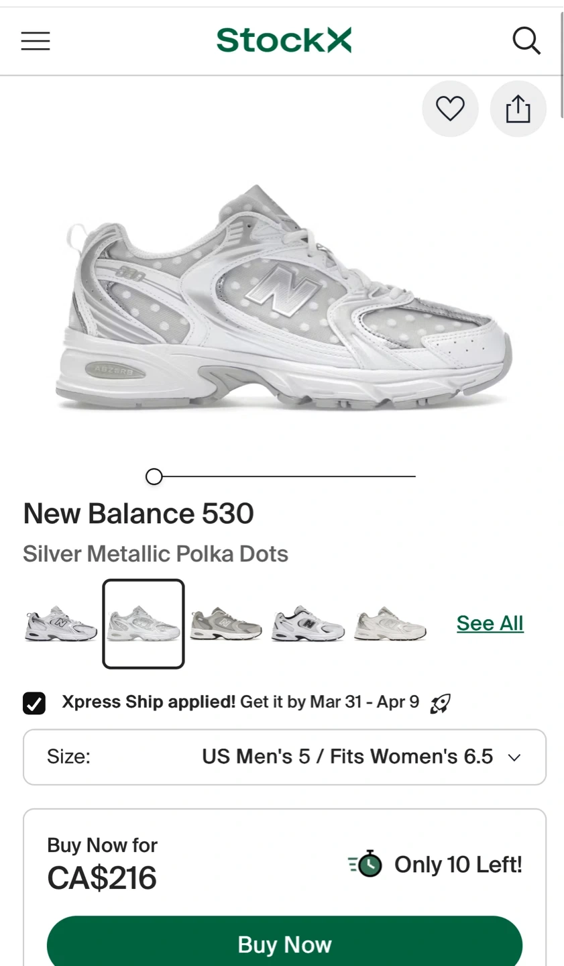Select the first shoe colorway thumbnail
Image resolution: width=564 pixels, height=966 pixels.
[x=61, y=624]
